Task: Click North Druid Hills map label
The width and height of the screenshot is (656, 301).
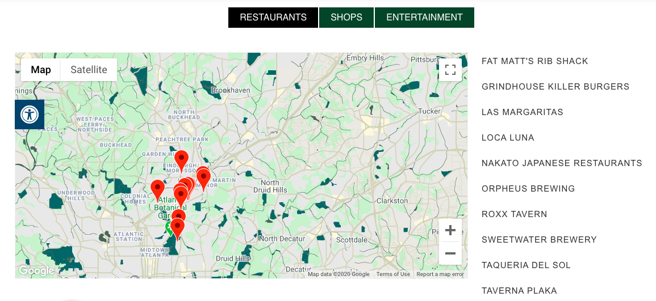Action: pyautogui.click(x=269, y=186)
